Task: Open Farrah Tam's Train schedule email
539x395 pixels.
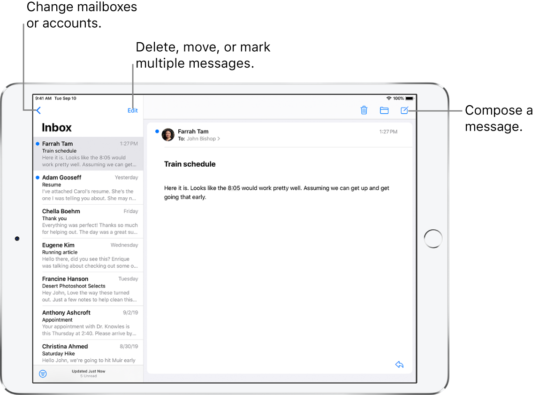Action: (88, 154)
